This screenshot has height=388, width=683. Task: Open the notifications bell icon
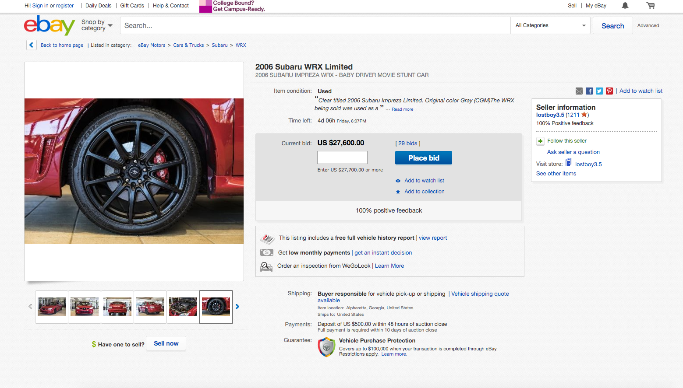pos(625,6)
